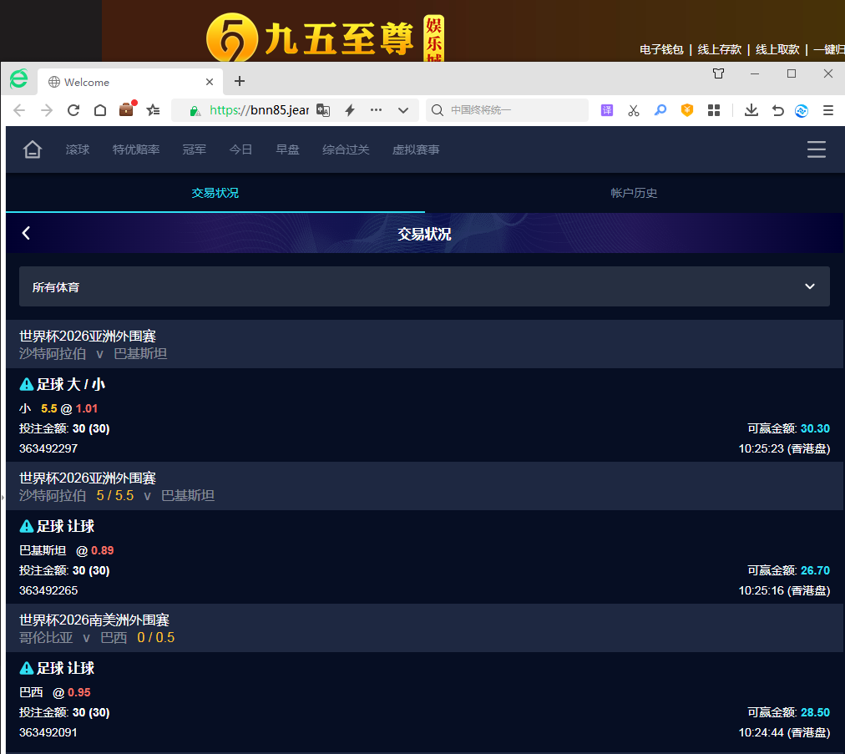Image resolution: width=845 pixels, height=754 pixels.
Task: Click the 电子钱包 link at top
Action: click(x=661, y=49)
